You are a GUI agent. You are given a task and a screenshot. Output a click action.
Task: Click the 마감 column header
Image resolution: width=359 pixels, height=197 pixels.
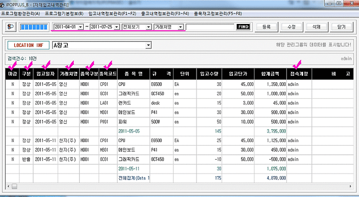12,74
